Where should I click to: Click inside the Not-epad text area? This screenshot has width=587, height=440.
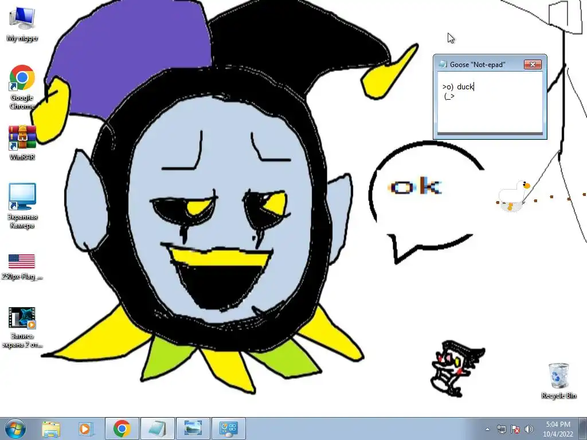coord(490,102)
